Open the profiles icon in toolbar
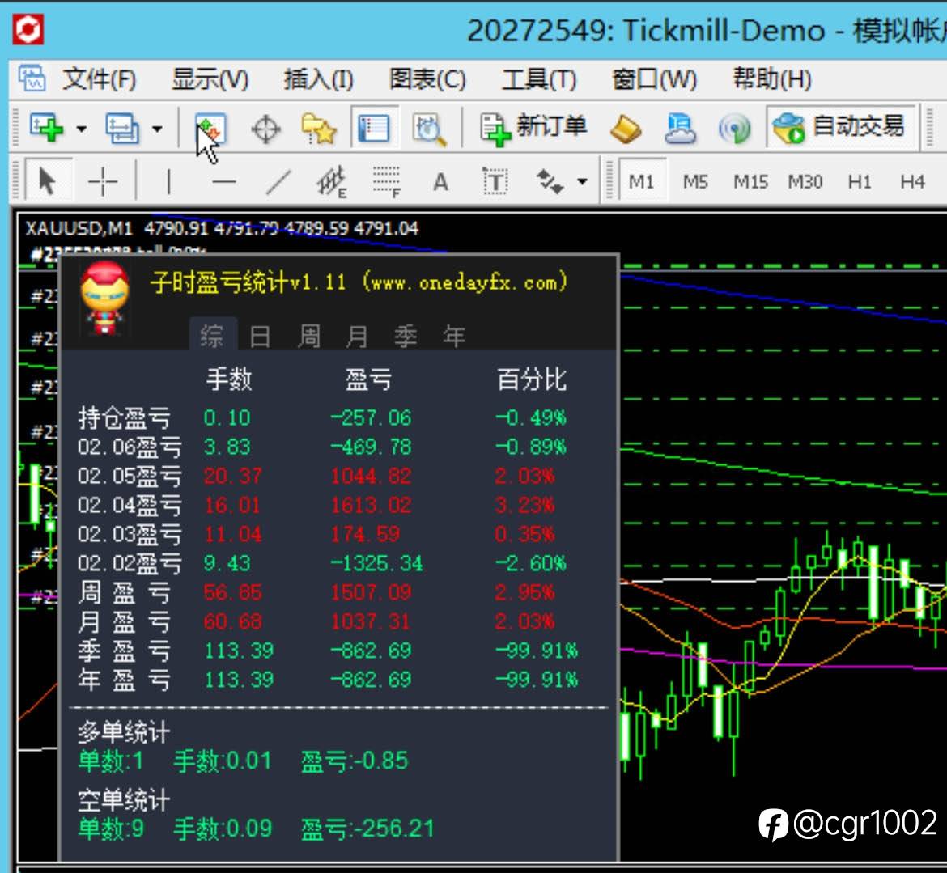The height and width of the screenshot is (873, 947). pyautogui.click(x=121, y=128)
